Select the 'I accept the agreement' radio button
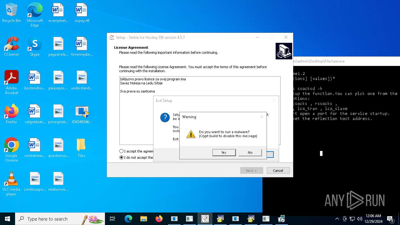 tap(122, 151)
